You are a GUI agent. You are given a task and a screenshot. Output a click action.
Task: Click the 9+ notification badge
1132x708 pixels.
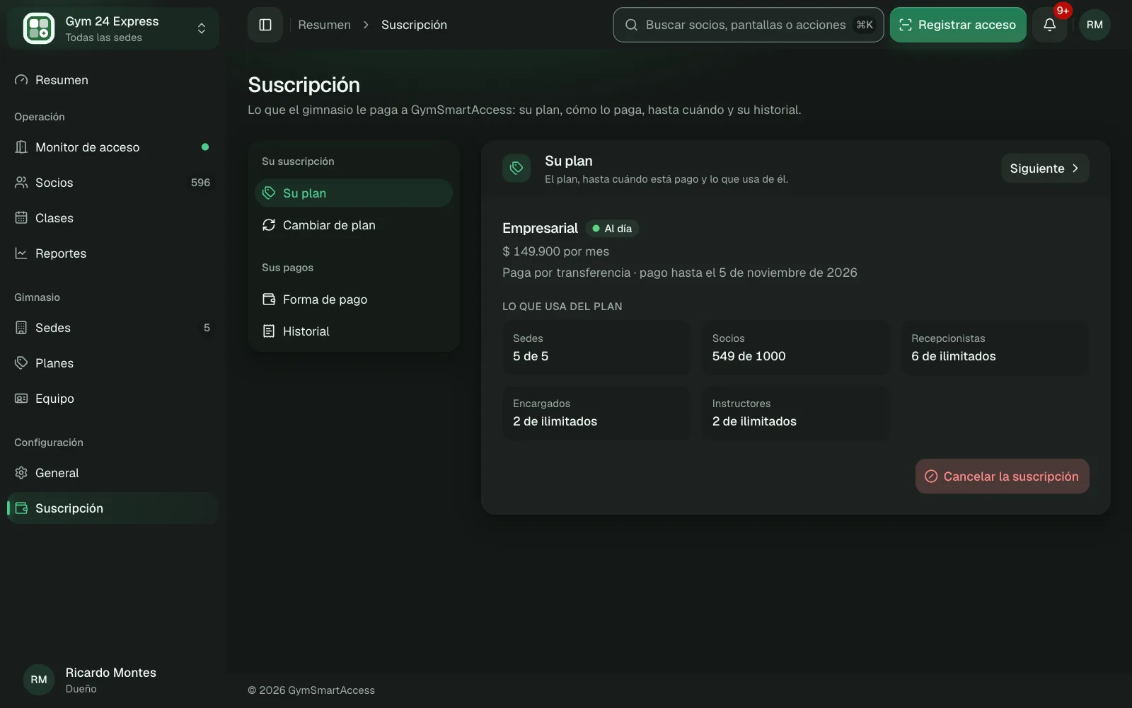[x=1062, y=11]
